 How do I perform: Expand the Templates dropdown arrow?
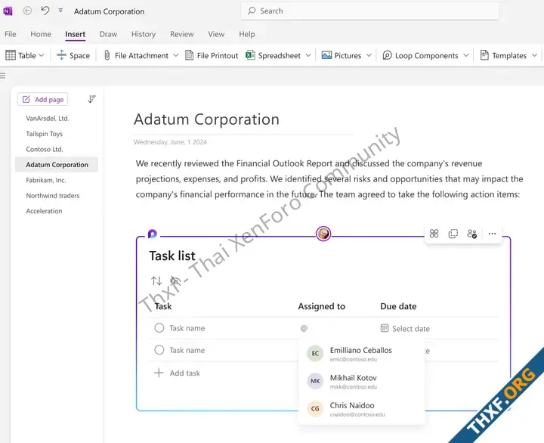534,55
